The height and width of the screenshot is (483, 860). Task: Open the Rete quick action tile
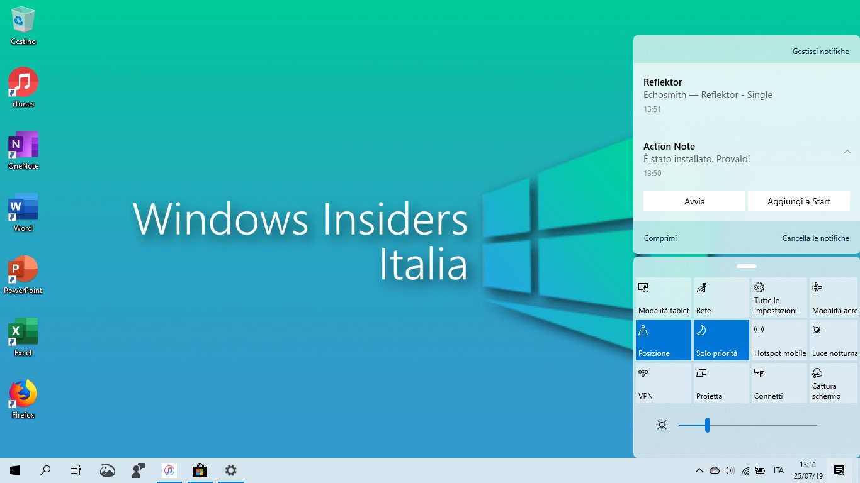coord(721,297)
